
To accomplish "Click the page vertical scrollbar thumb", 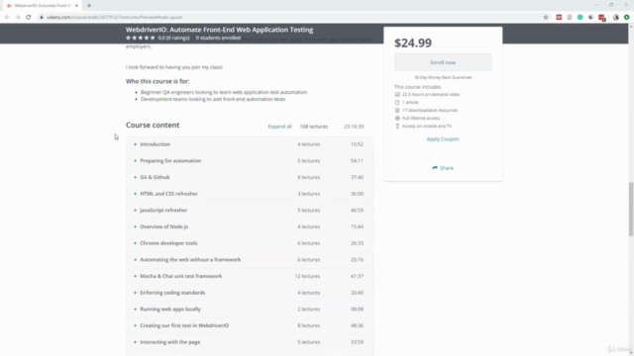I will [x=631, y=209].
